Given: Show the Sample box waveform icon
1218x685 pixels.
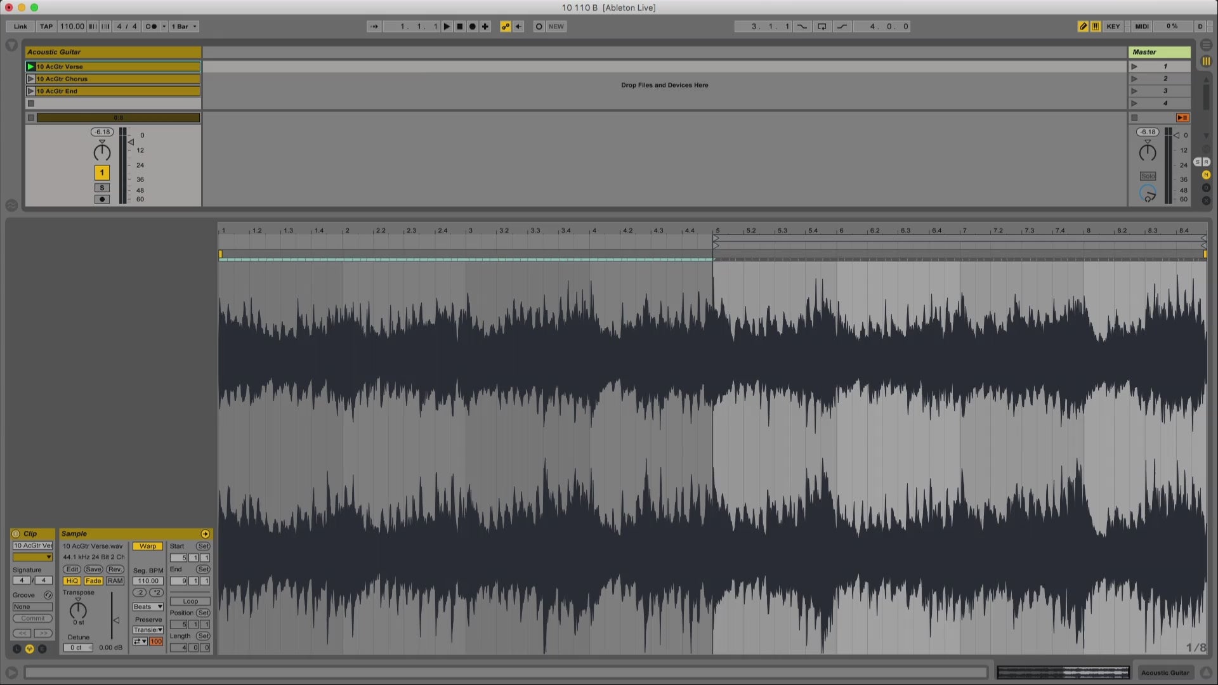Looking at the screenshot, I should (x=29, y=649).
